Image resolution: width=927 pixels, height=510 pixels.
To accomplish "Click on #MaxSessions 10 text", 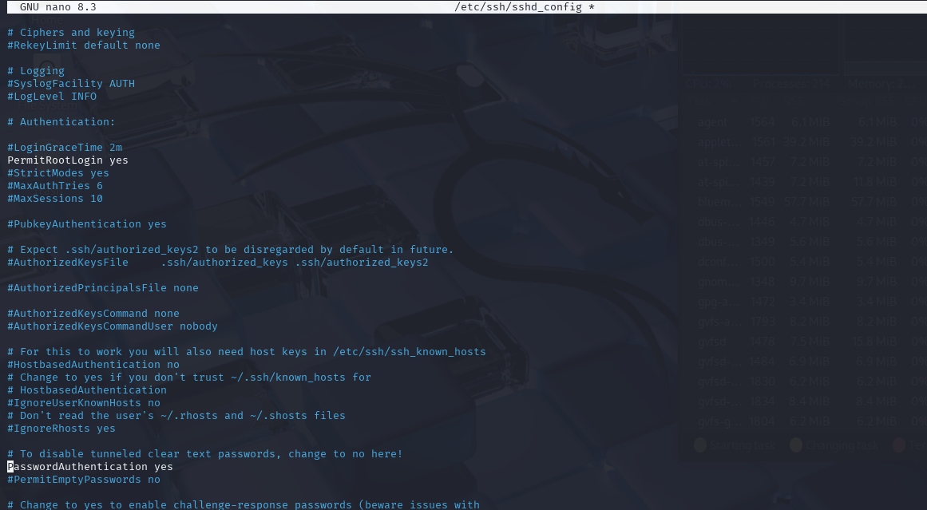I will (54, 199).
